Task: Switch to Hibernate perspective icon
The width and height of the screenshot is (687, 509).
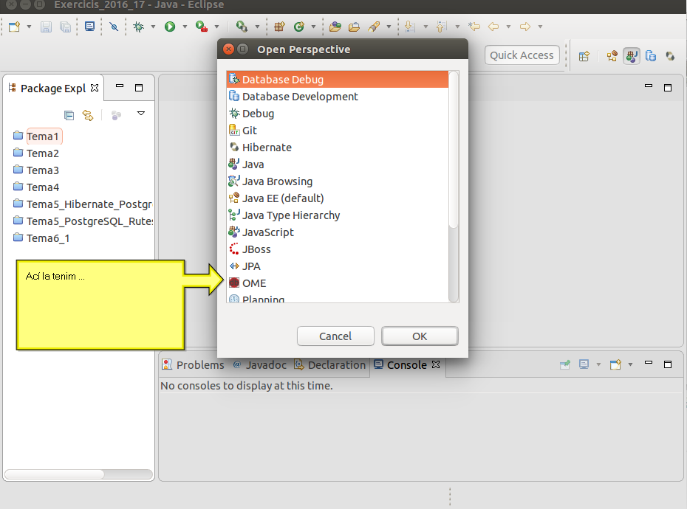Action: pos(670,56)
